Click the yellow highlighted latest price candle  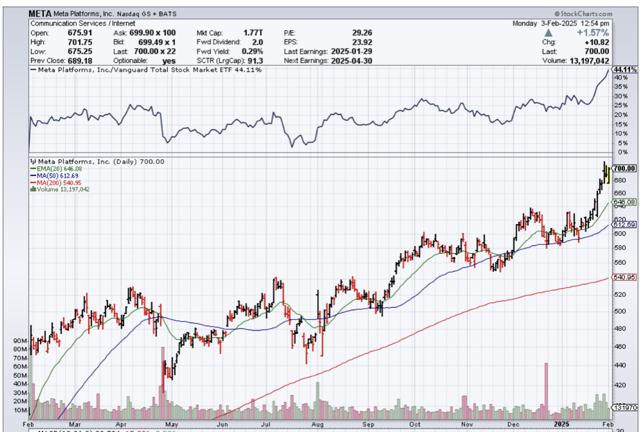coord(608,175)
